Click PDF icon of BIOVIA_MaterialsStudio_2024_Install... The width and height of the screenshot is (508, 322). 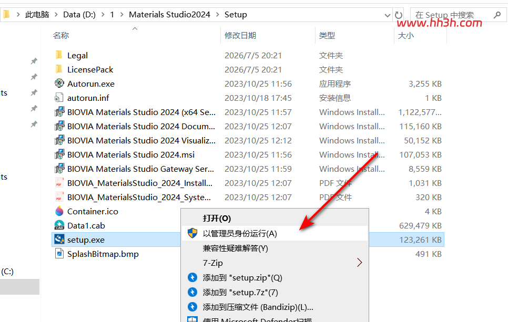59,183
